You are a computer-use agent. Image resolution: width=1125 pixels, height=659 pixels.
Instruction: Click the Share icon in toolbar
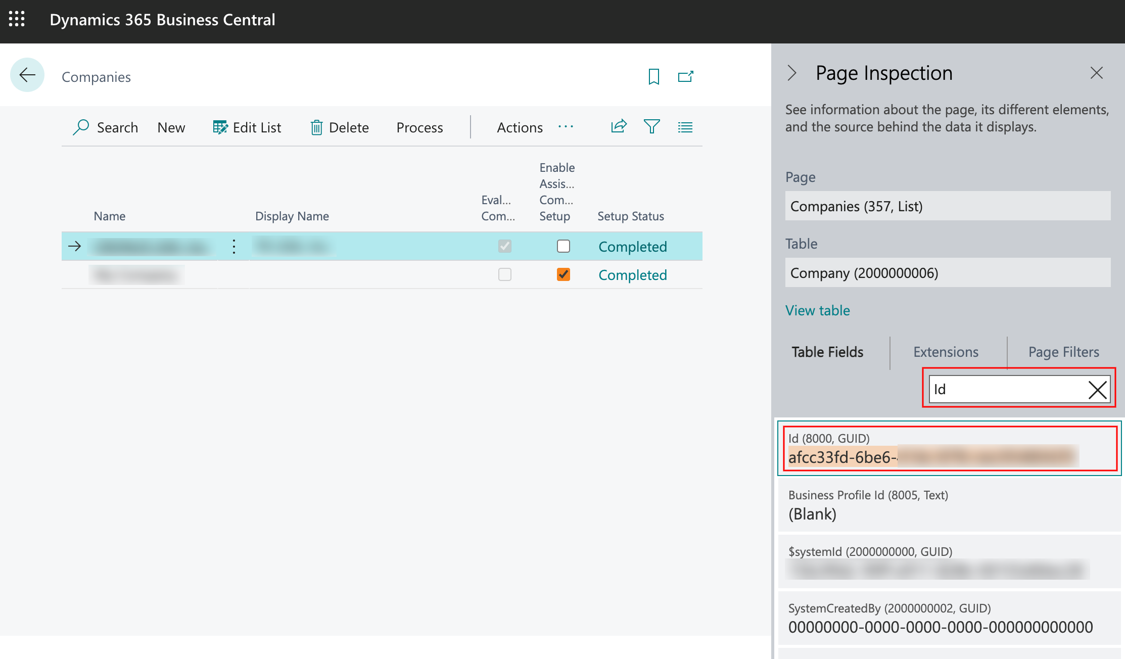click(x=619, y=126)
